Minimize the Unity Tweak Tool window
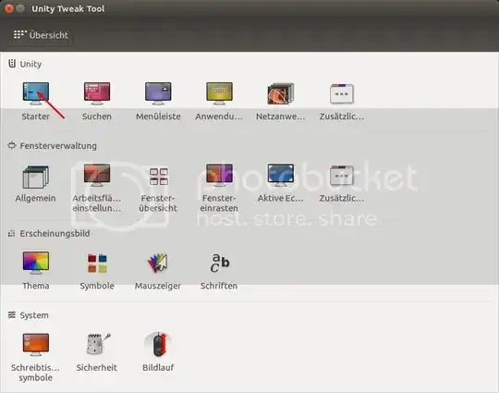499x393 pixels. [x=20, y=8]
